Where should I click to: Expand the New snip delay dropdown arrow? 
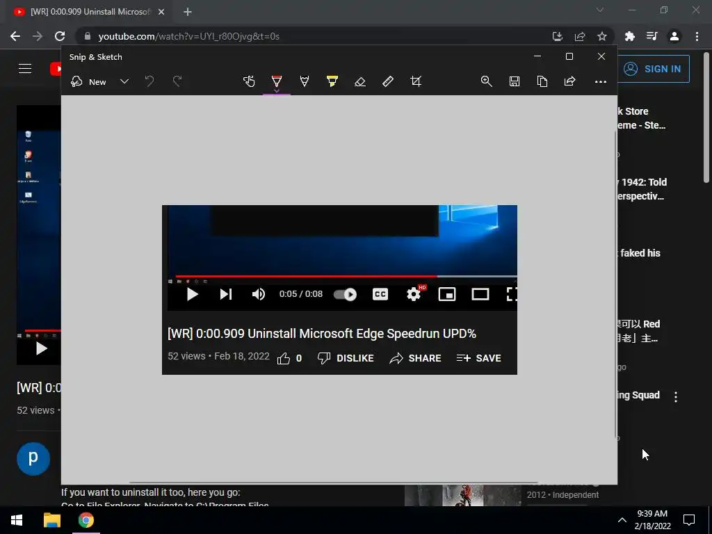click(124, 82)
